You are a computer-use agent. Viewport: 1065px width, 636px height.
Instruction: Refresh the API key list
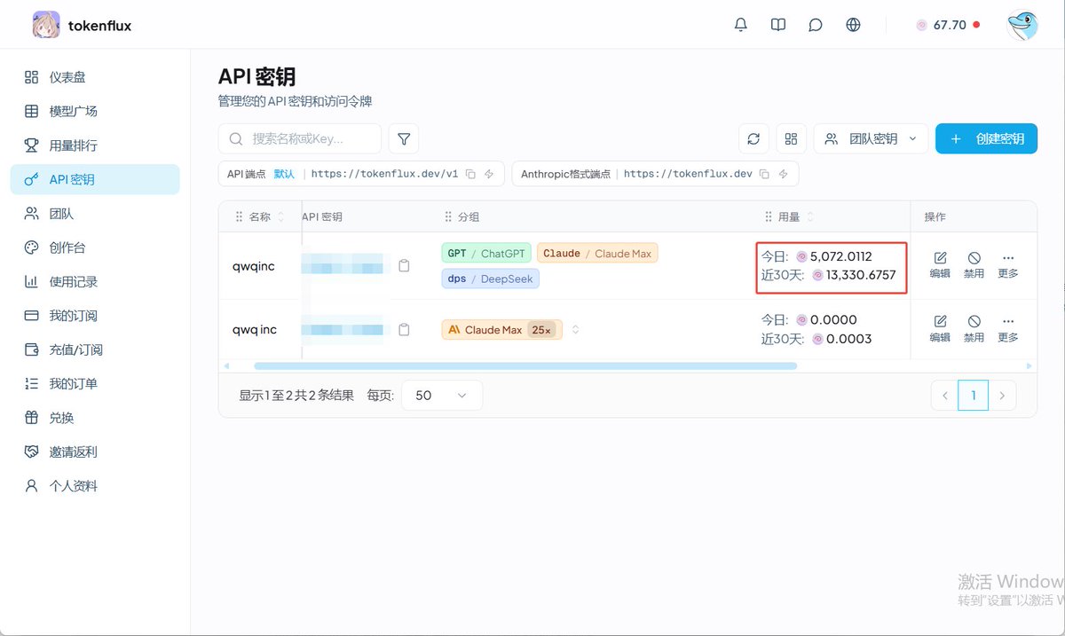coord(753,138)
